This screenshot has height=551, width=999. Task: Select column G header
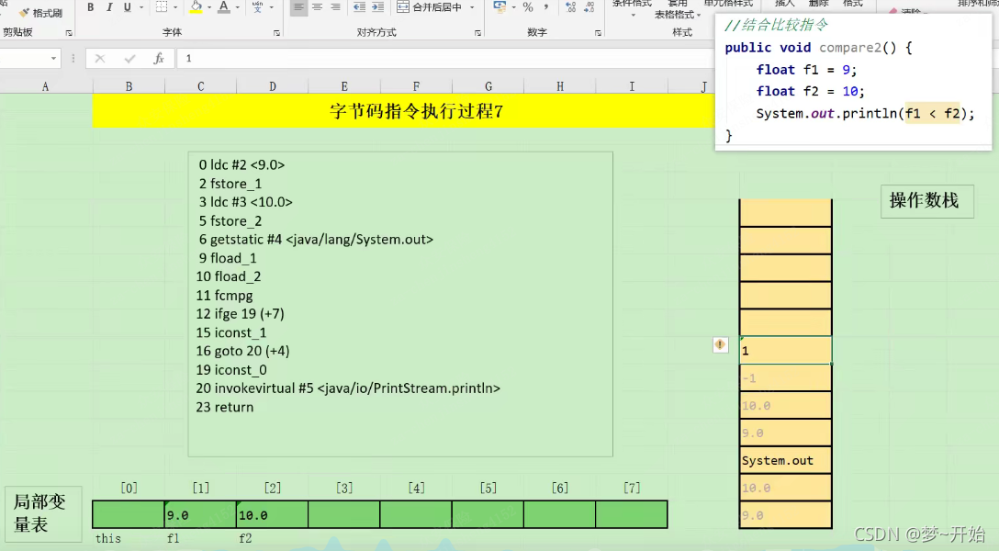[488, 86]
